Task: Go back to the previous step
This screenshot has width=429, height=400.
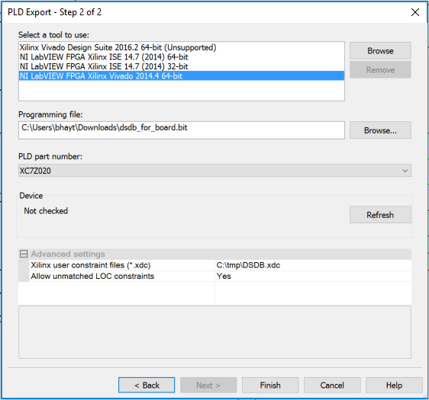Action: click(147, 386)
